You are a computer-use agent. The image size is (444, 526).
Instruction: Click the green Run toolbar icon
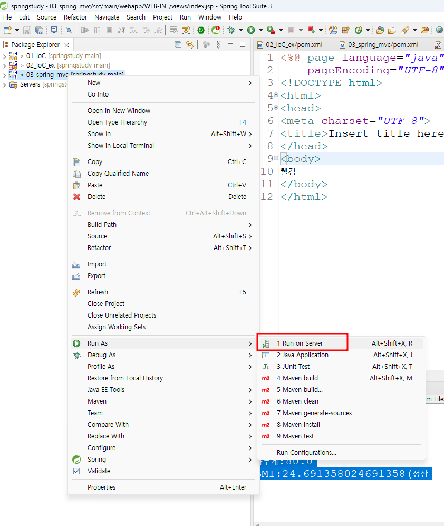coord(251,30)
